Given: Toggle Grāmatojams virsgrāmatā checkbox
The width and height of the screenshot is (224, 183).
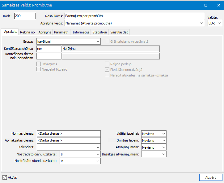Looking at the screenshot, I should [107, 41].
